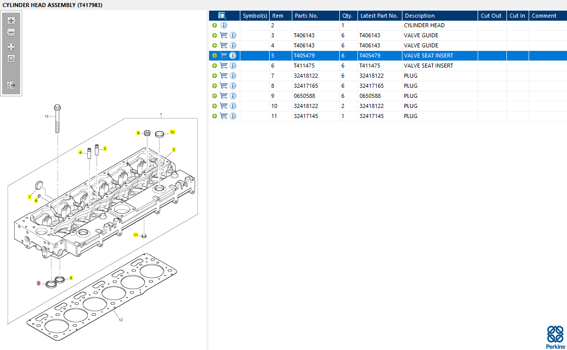This screenshot has height=350, width=567.
Task: Sort by Description column header
Action: tap(440, 16)
